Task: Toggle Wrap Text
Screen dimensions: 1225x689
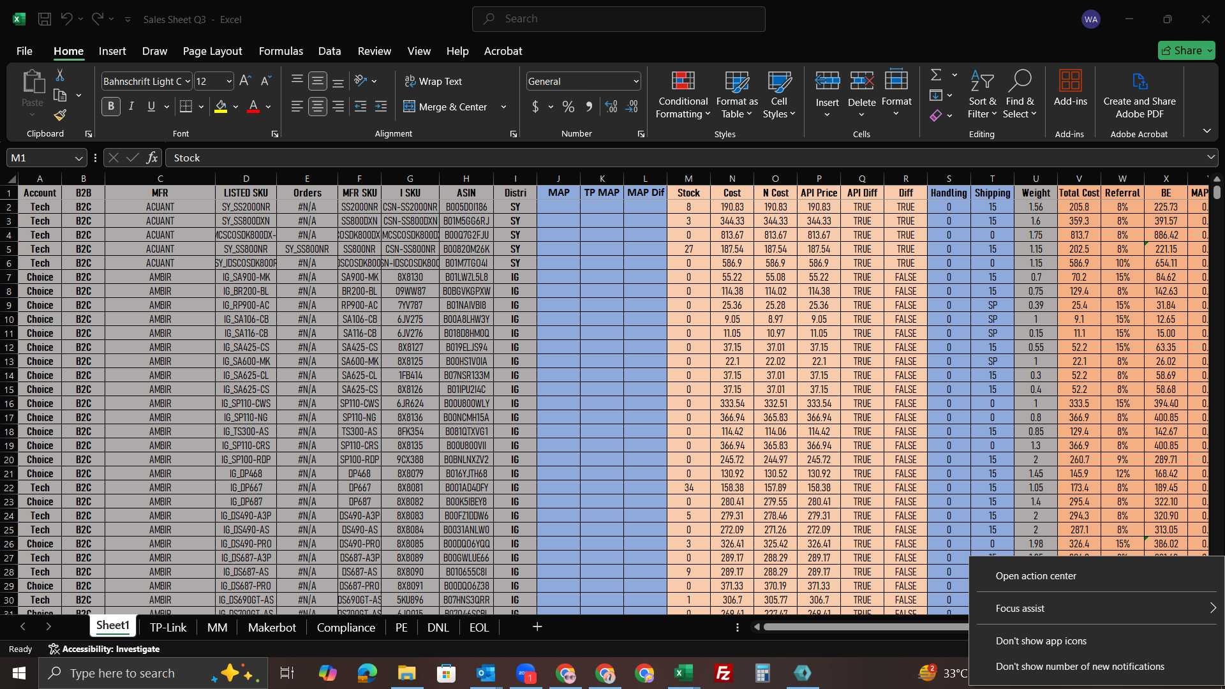Action: pyautogui.click(x=433, y=81)
